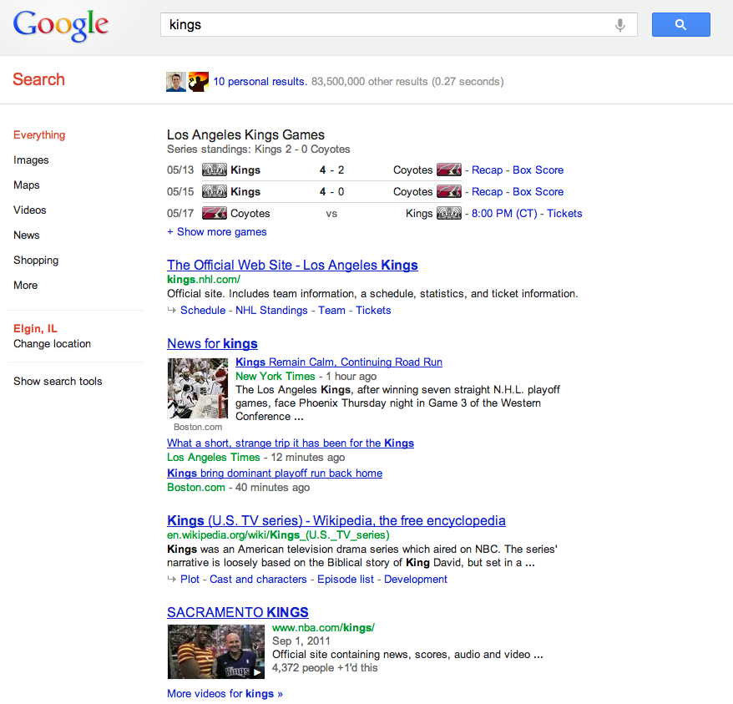Click the www.nba.com/kings/ green URL
This screenshot has height=704, width=733.
tap(323, 628)
